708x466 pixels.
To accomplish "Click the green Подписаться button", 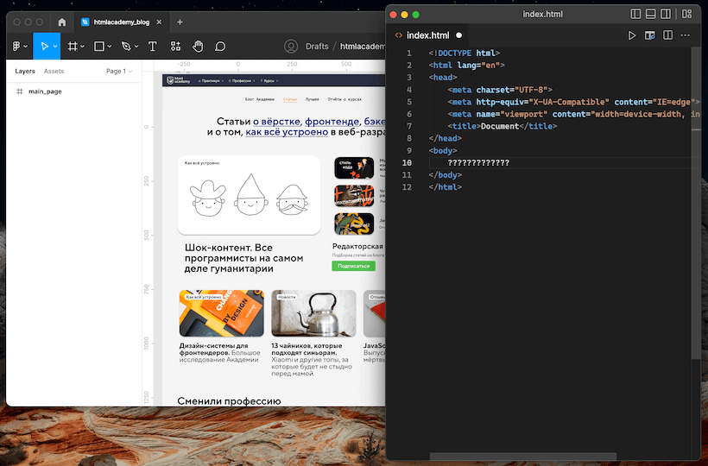I will coord(353,266).
